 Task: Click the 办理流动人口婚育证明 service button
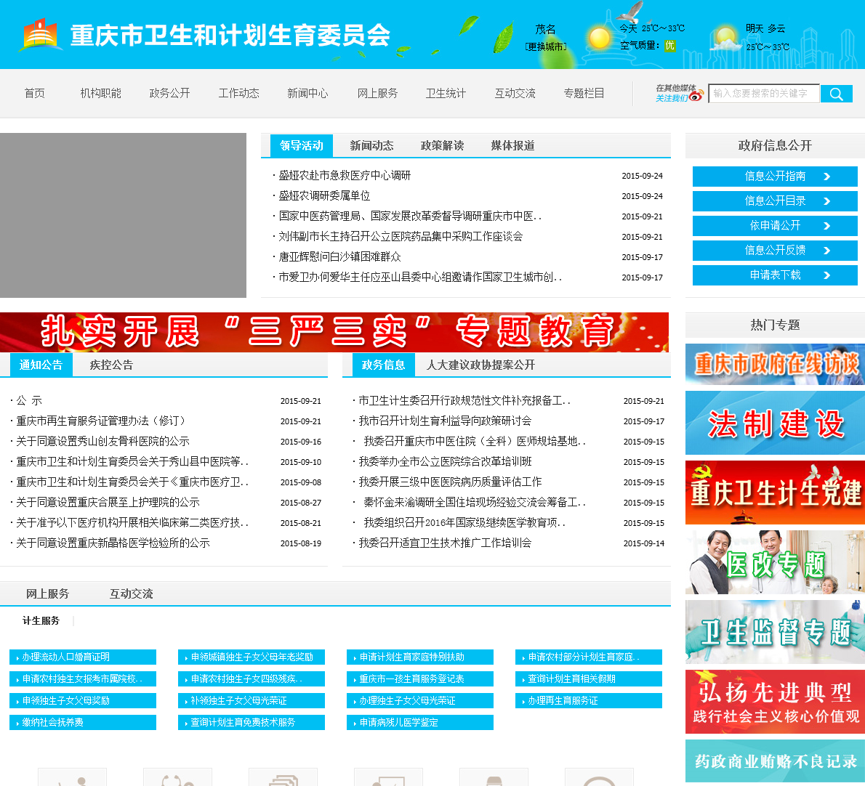83,657
